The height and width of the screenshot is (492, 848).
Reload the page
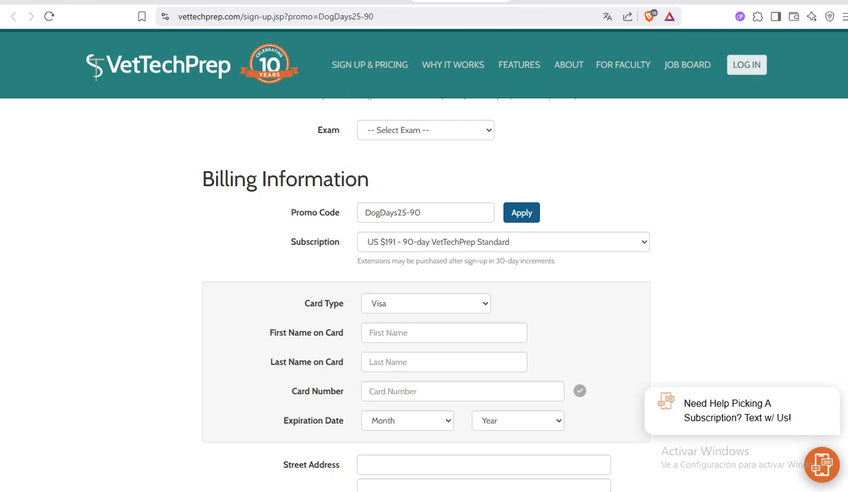49,16
